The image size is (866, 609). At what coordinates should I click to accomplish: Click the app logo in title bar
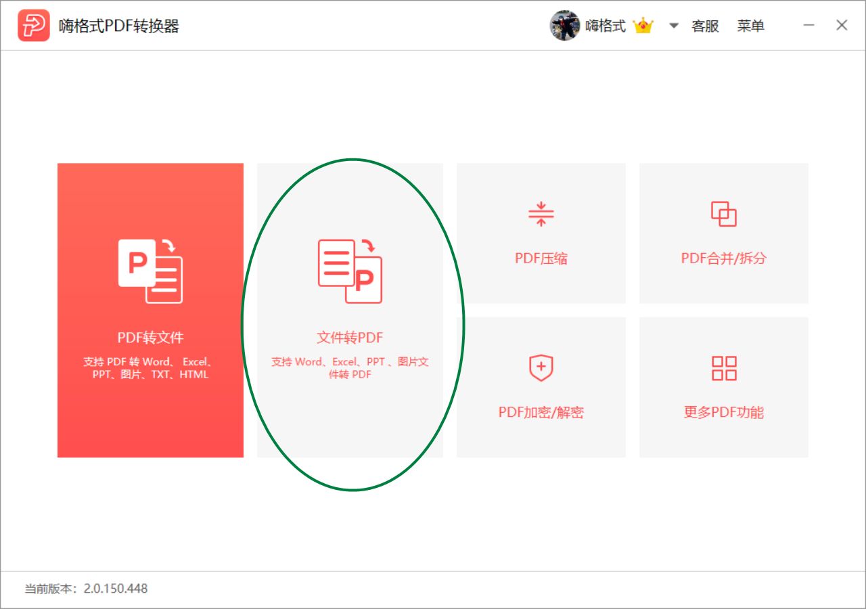click(33, 25)
